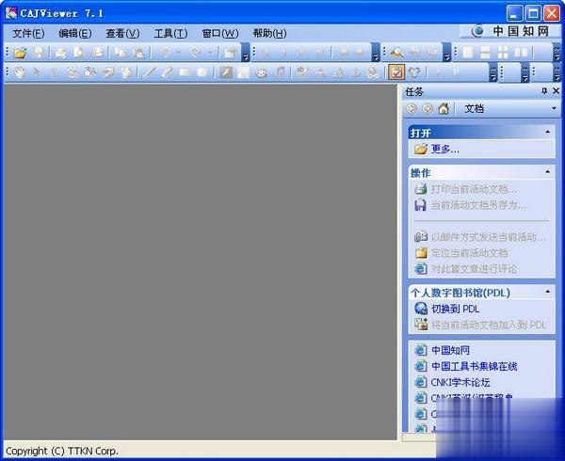Collapse the 打开 section
Viewport: 565px width, 461px height.
[548, 132]
